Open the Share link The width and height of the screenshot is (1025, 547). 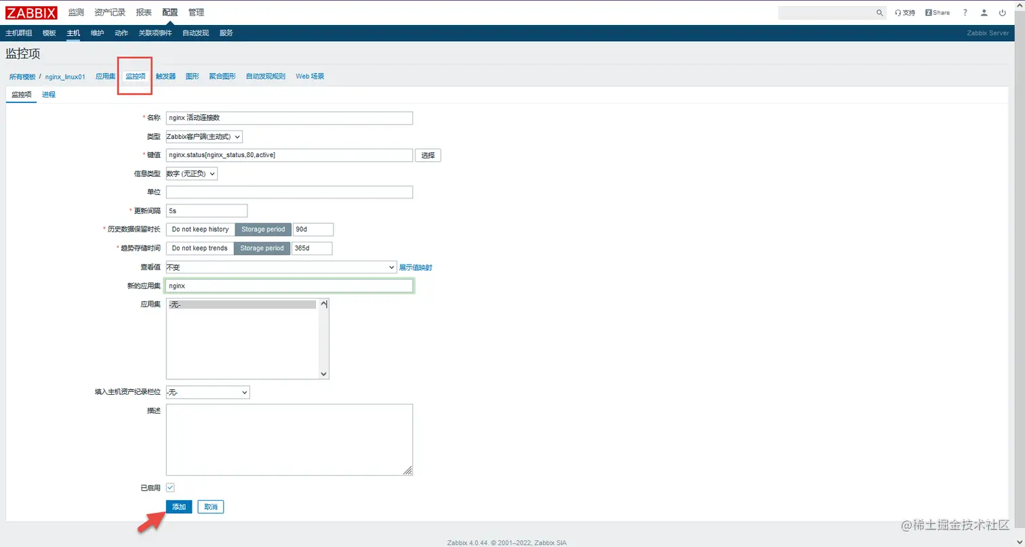point(938,13)
